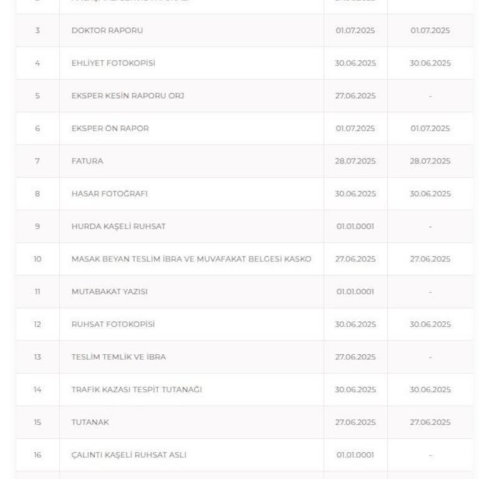Open the HASAR FOTOĞRAFI entry
This screenshot has height=479, width=479.
(x=109, y=193)
